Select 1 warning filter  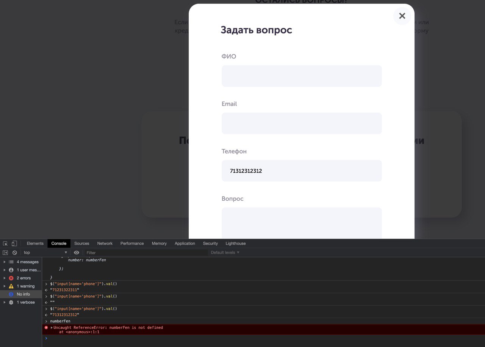point(21,286)
